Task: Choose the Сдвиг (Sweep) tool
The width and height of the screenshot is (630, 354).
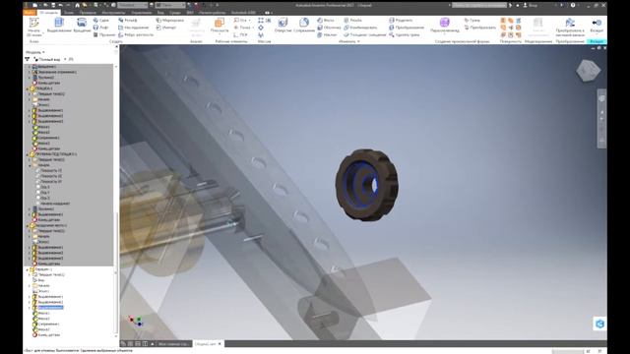Action: click(x=100, y=20)
